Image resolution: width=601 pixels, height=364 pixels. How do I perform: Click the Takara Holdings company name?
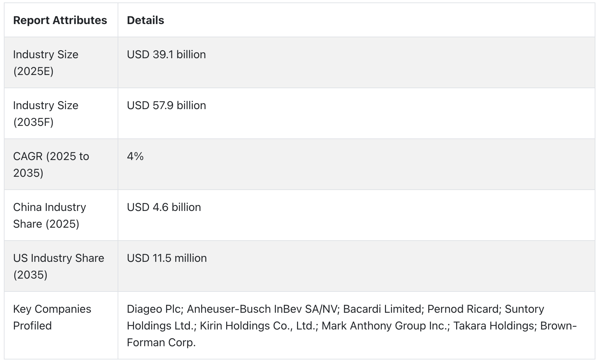(494, 326)
